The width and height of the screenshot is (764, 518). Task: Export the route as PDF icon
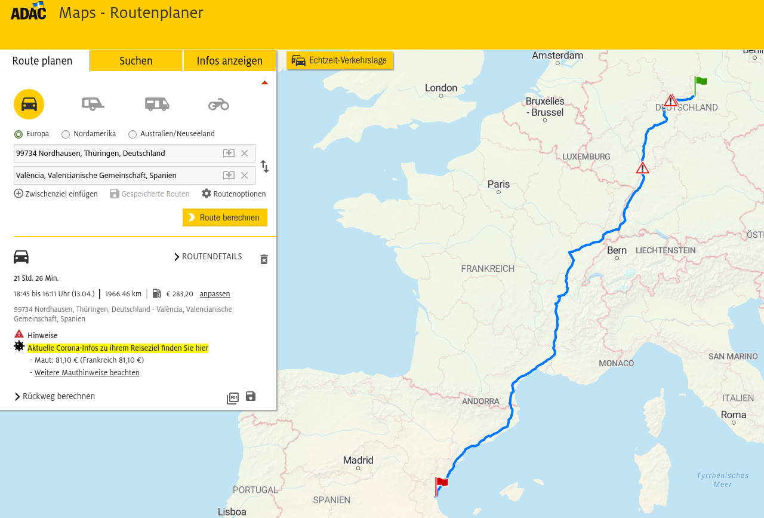233,398
